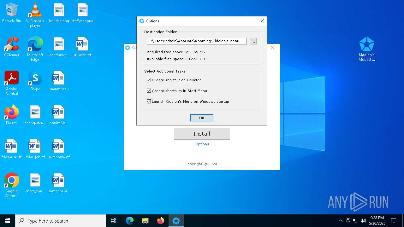The height and width of the screenshot is (227, 404).
Task: Select driverjob.rtf document on desktop
Action: point(35,149)
